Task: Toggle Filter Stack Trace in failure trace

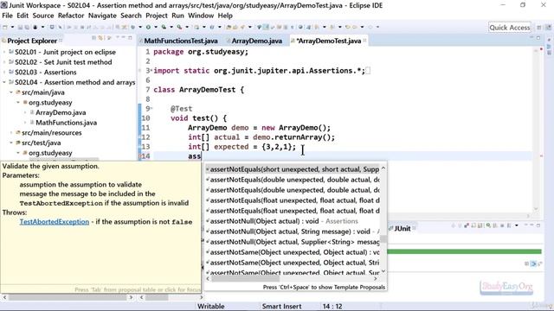Action: pyautogui.click(x=533, y=263)
